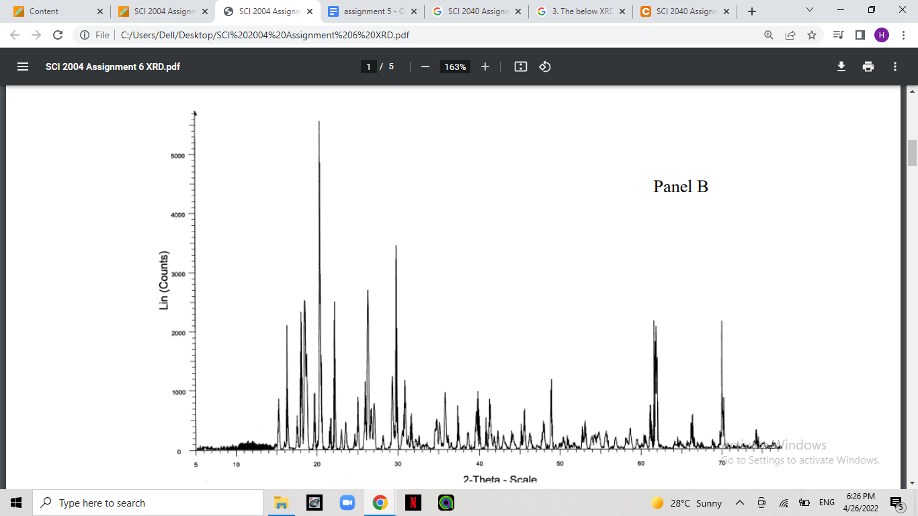Show the Chrome side panel
Viewport: 918px width, 516px height.
tap(860, 35)
